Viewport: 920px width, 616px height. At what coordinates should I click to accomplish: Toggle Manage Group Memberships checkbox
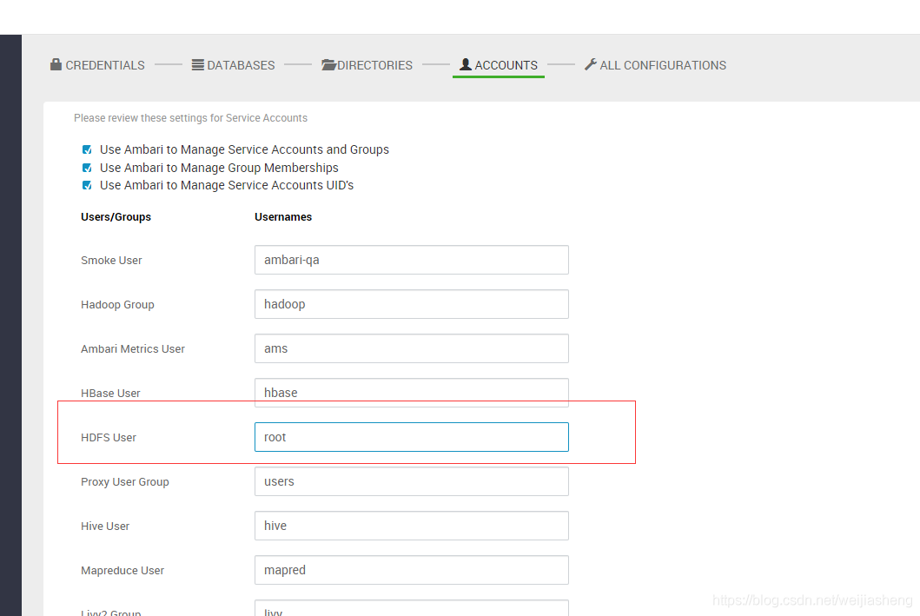pos(87,168)
